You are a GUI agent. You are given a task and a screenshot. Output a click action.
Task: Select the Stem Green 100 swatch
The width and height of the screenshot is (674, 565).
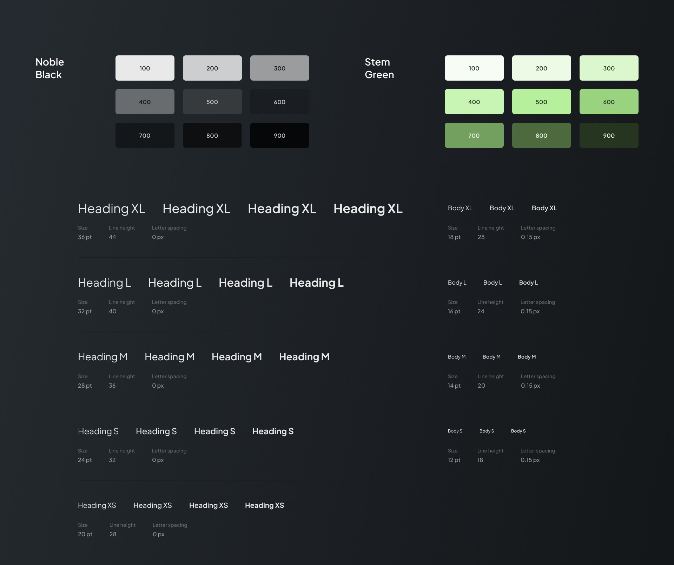pyautogui.click(x=474, y=68)
